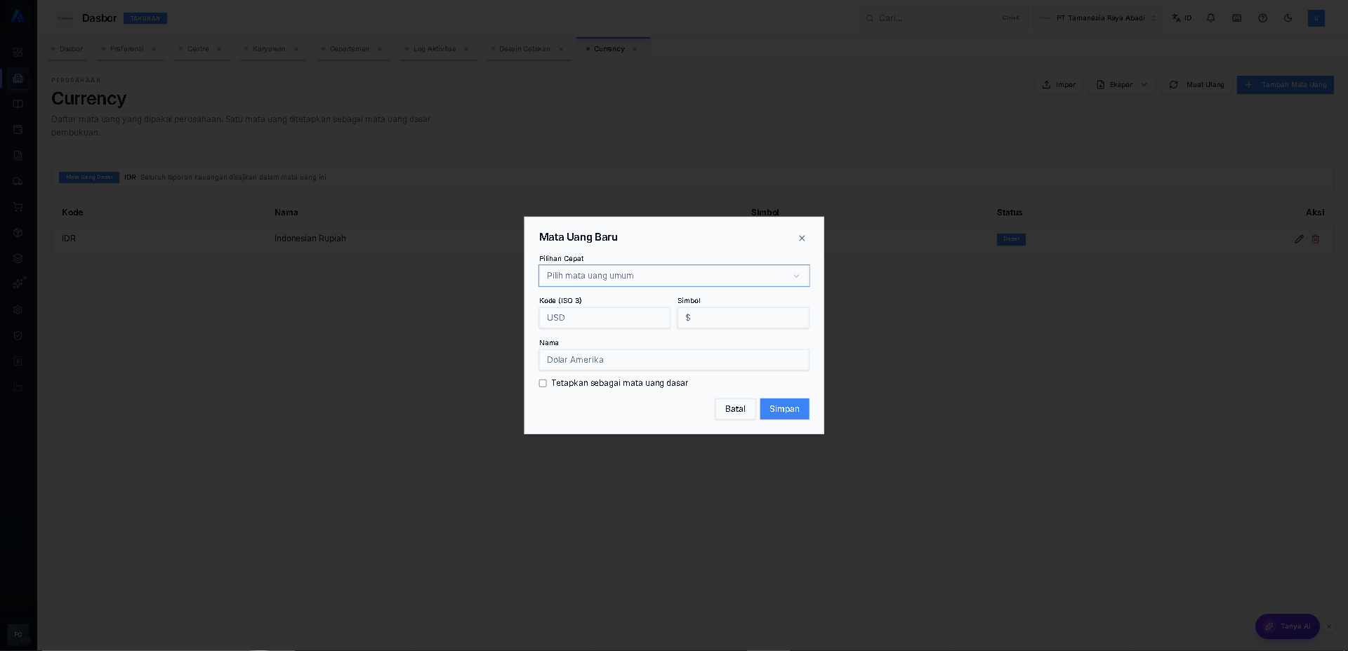The width and height of the screenshot is (1348, 651).
Task: Open the Pilih mata uang umum dropdown
Action: (x=674, y=276)
